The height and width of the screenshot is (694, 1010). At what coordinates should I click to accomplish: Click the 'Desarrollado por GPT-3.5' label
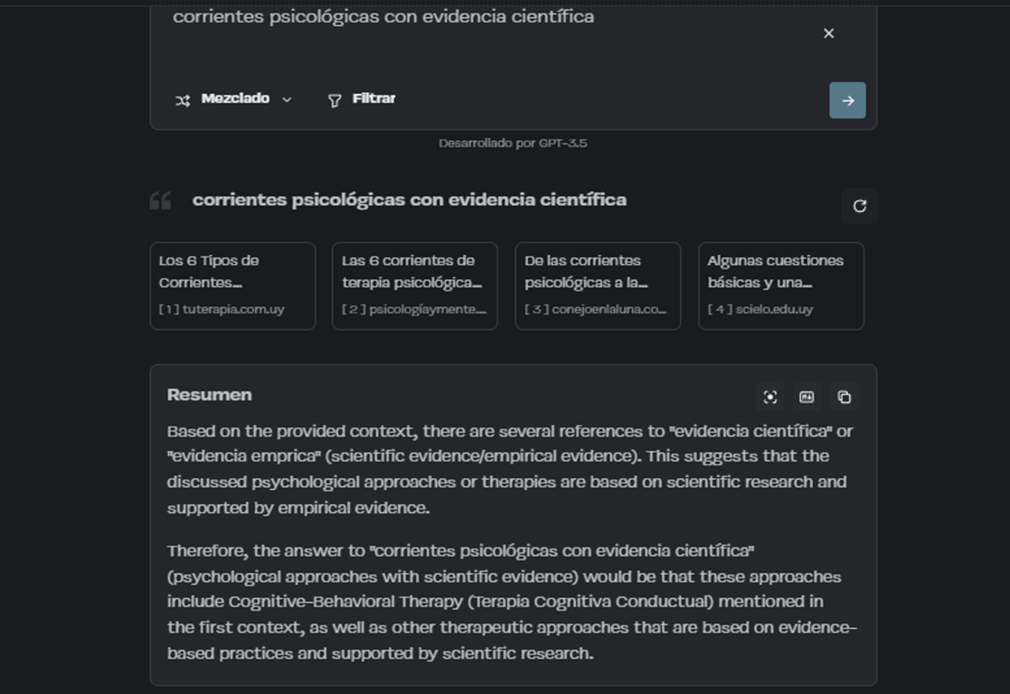(x=513, y=143)
